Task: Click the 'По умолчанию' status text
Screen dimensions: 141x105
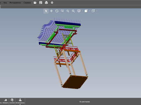Action: pos(85,102)
